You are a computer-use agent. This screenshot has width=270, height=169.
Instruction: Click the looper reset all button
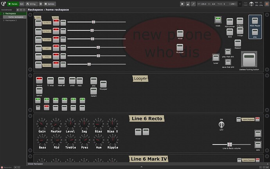[x=61, y=80]
